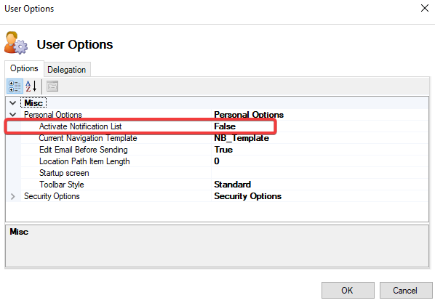
Task: Click the empty Startup screen value field
Action: coord(320,173)
